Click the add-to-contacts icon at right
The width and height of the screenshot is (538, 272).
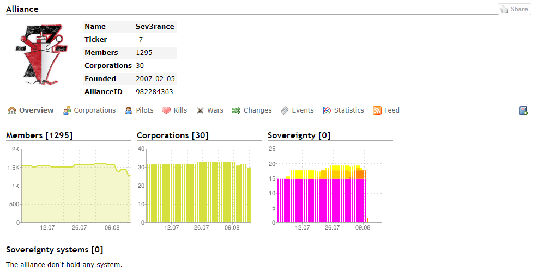(x=523, y=110)
